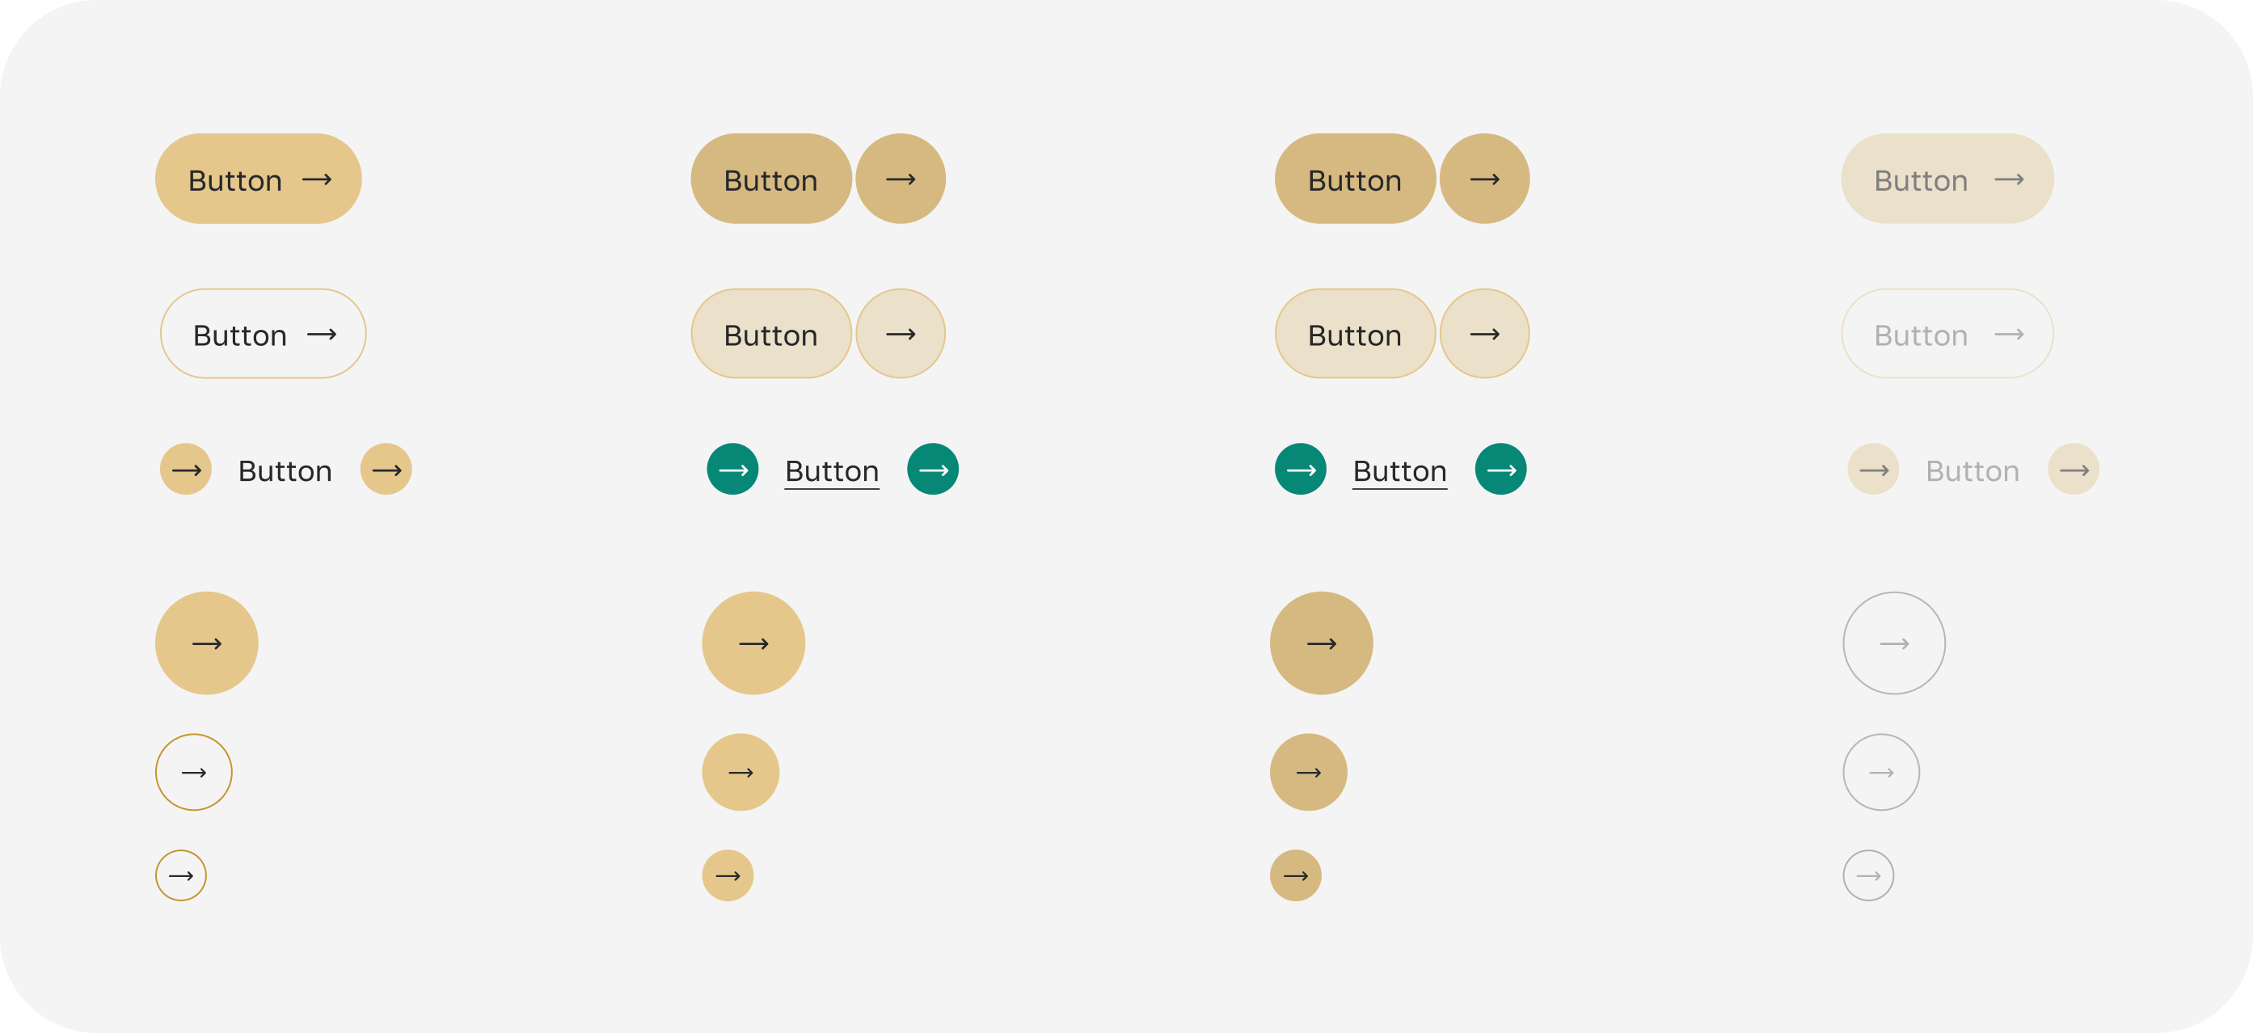Click teal arrow right of underlined Button, second column
Viewport: 2253px width, 1033px height.
(x=932, y=470)
